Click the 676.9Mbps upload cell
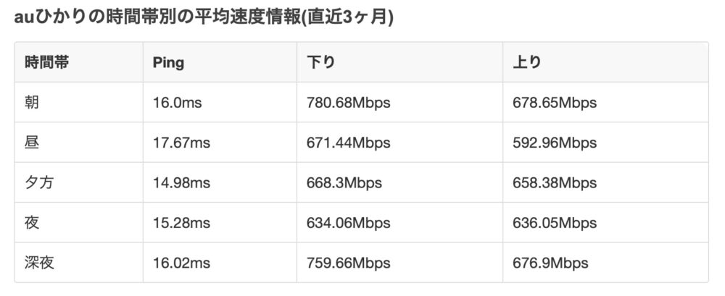The width and height of the screenshot is (725, 296). pos(550,262)
